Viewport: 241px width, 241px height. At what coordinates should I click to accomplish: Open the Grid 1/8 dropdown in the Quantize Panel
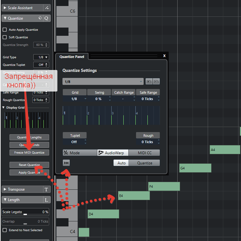coord(75,99)
